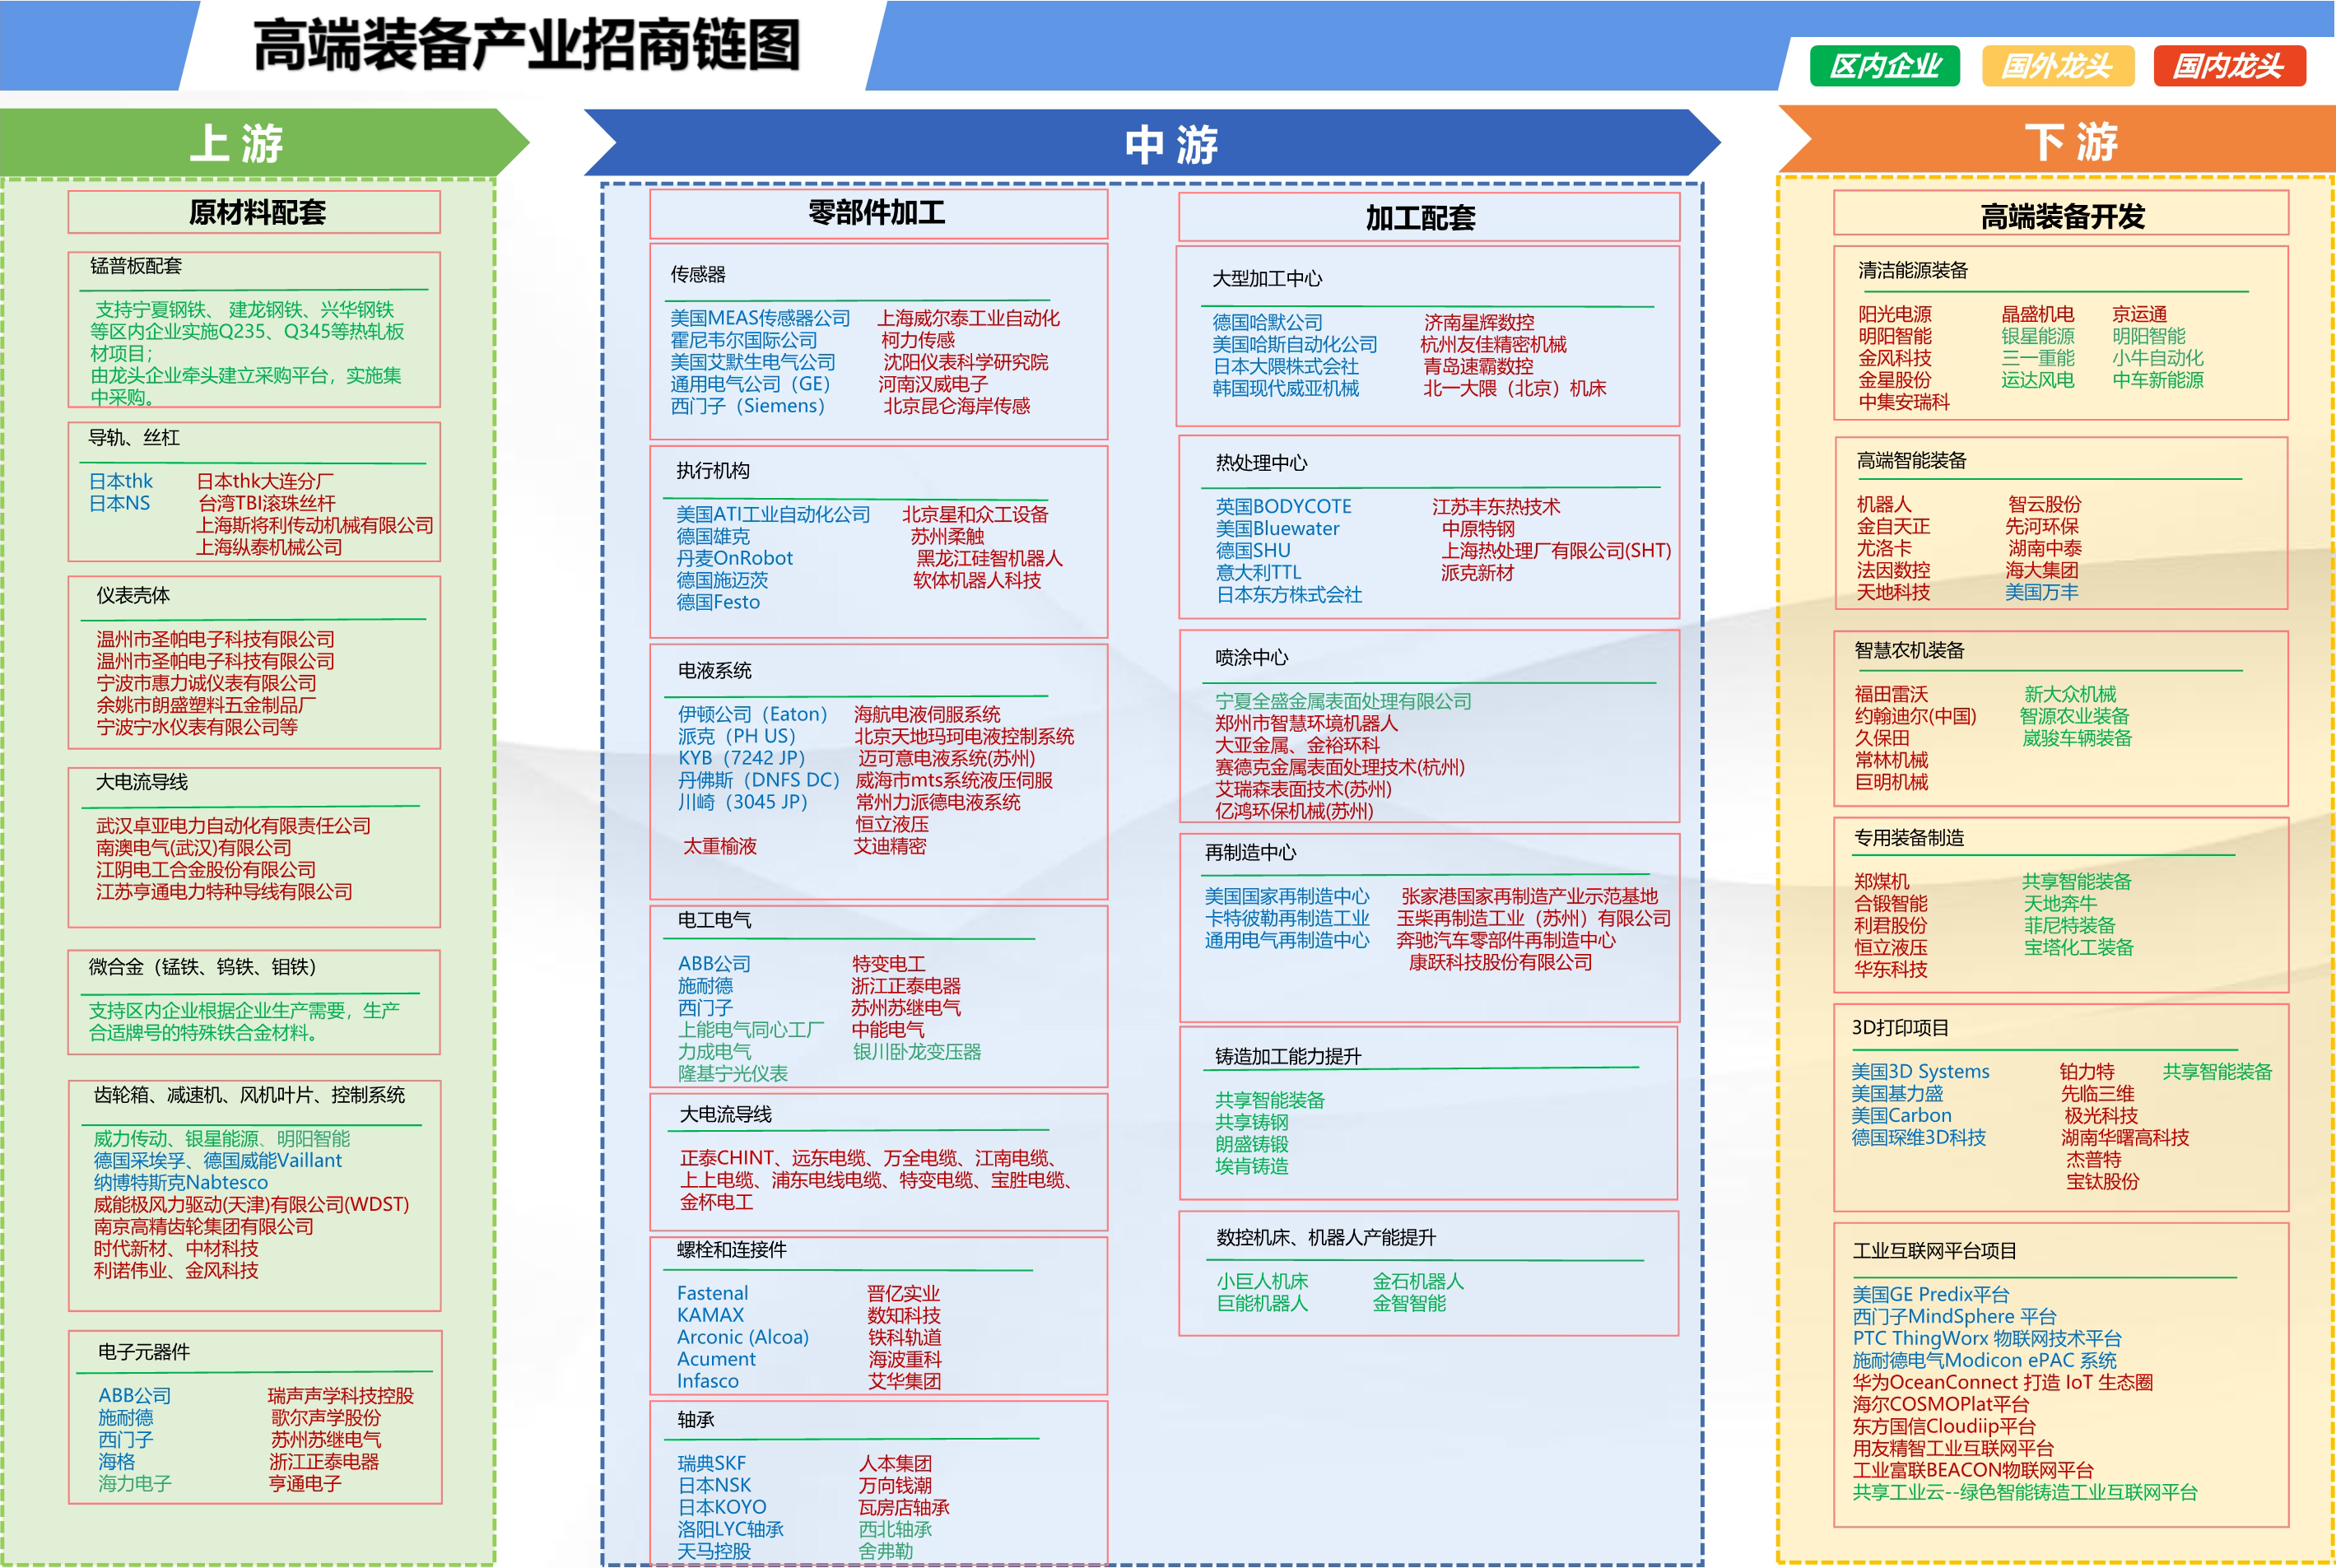Viewport: 2336px width, 1568px height.
Task: Click 上海热处理厂有限公司(SHT) entry
Action: tap(1556, 551)
